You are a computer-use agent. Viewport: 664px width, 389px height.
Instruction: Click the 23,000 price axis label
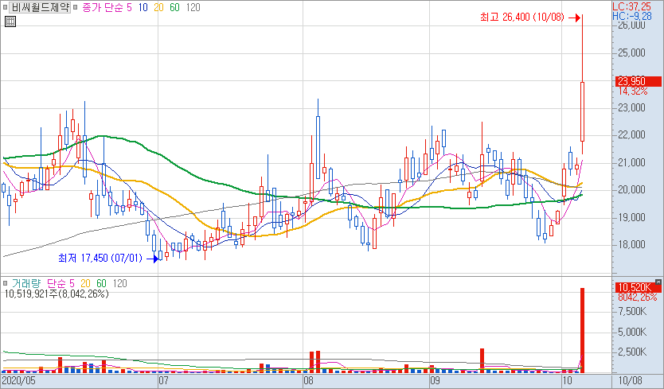coord(632,107)
